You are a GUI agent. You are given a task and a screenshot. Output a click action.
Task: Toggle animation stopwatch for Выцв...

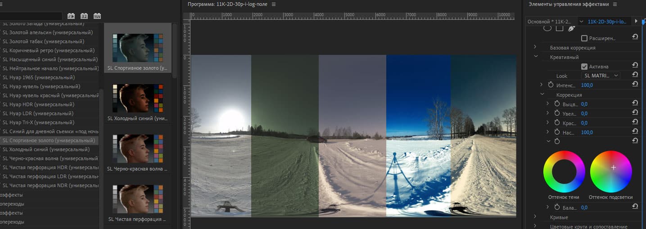(557, 104)
